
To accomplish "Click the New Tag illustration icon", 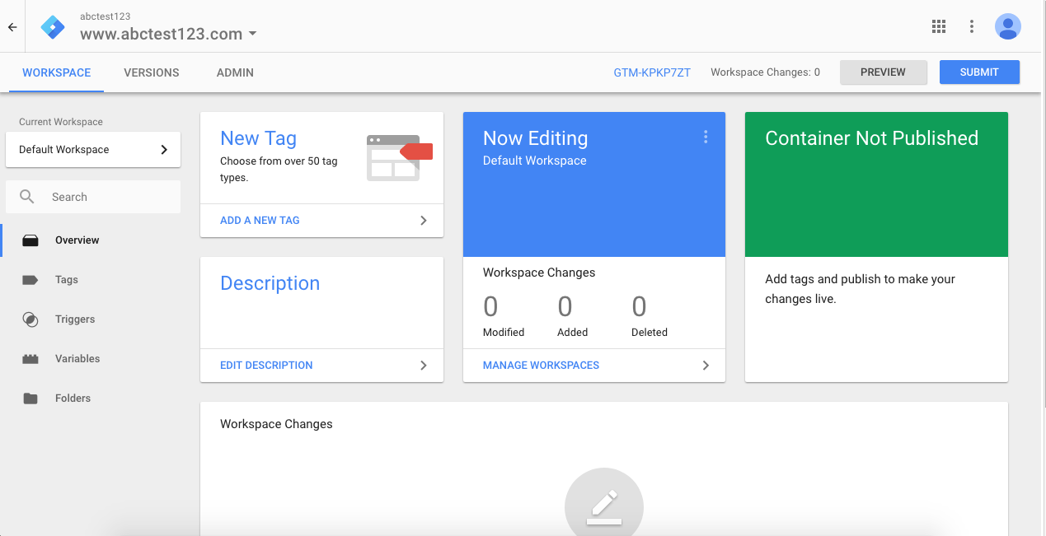I will pyautogui.click(x=400, y=157).
